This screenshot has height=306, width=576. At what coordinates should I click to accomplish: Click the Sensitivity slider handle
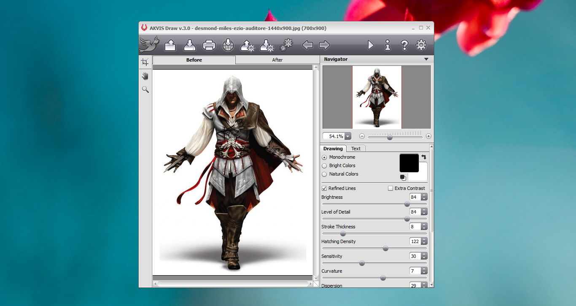click(x=362, y=263)
